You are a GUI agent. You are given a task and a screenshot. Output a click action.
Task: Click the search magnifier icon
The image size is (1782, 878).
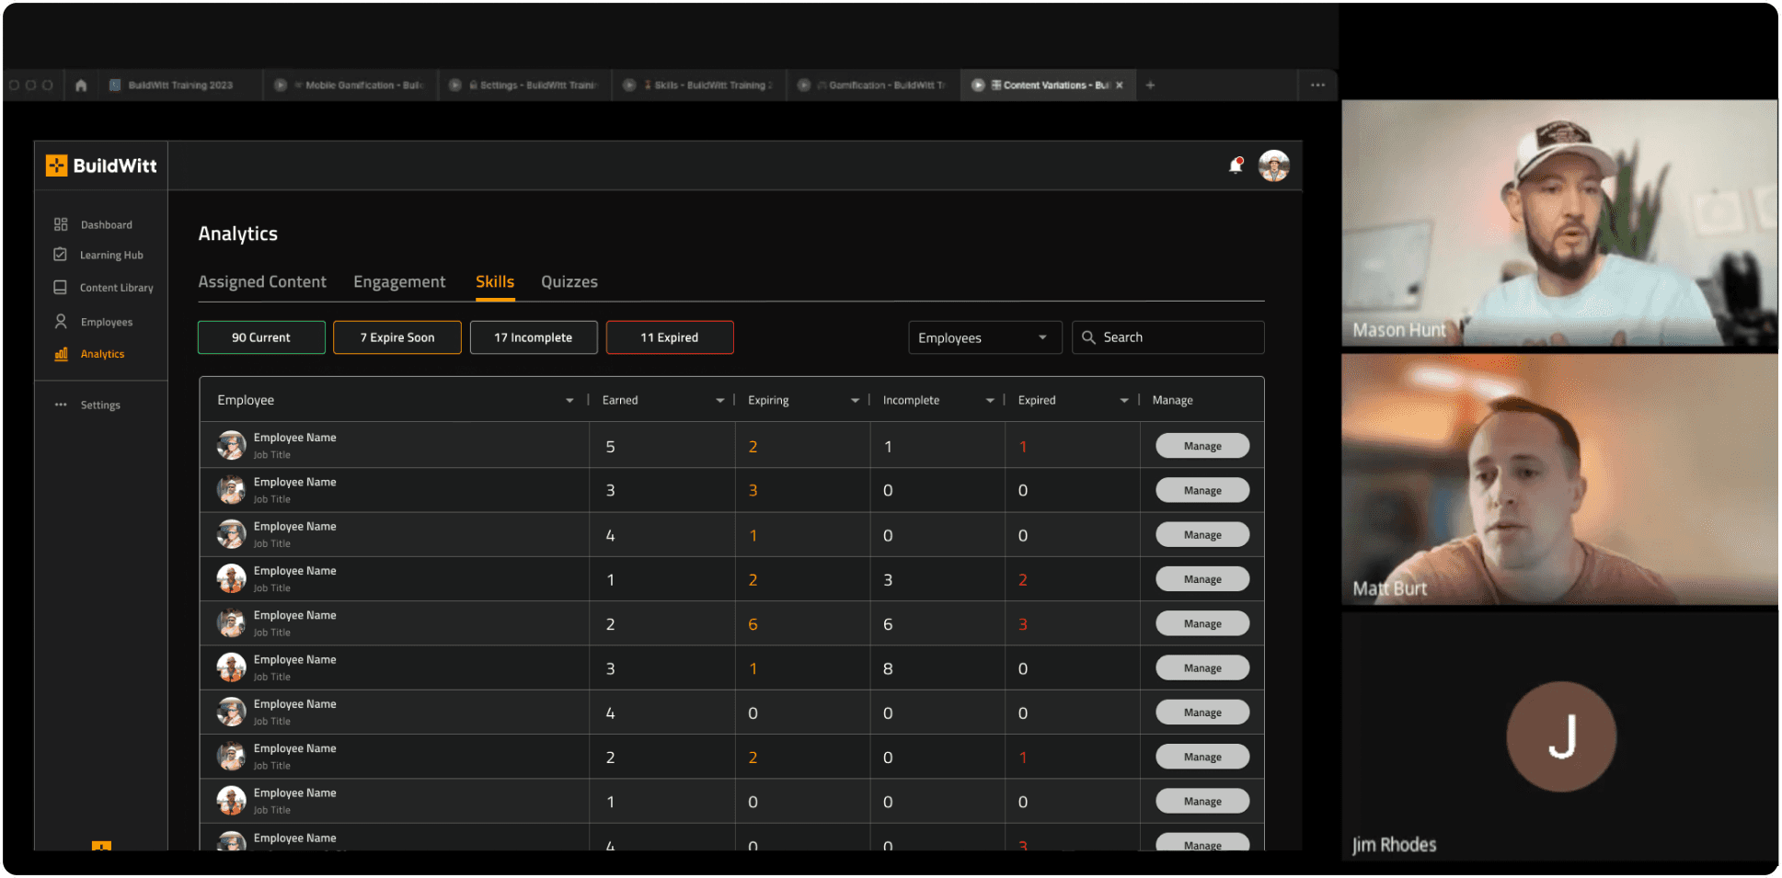click(1088, 337)
